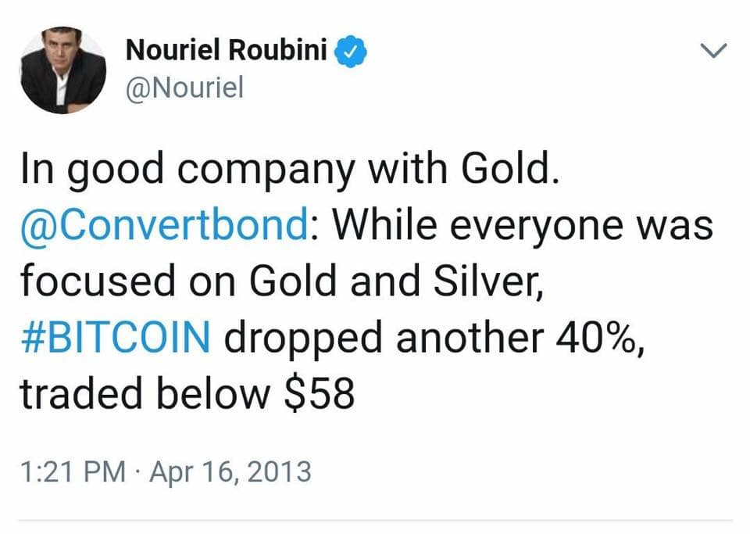Click the divider line beneath the timestamp

(376, 520)
